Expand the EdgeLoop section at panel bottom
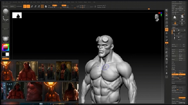The height and width of the screenshot is (105, 188). 174,103
